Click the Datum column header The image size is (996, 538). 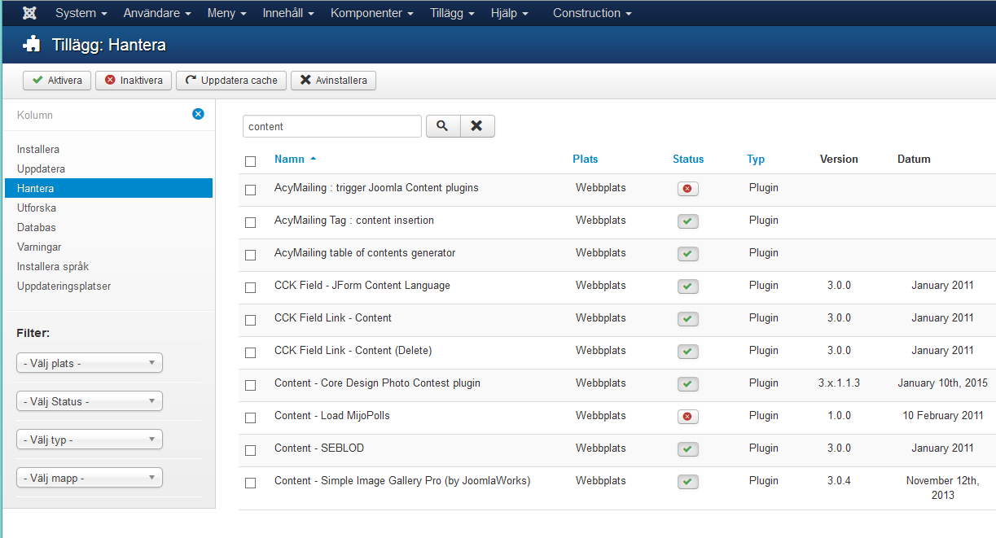(x=914, y=160)
